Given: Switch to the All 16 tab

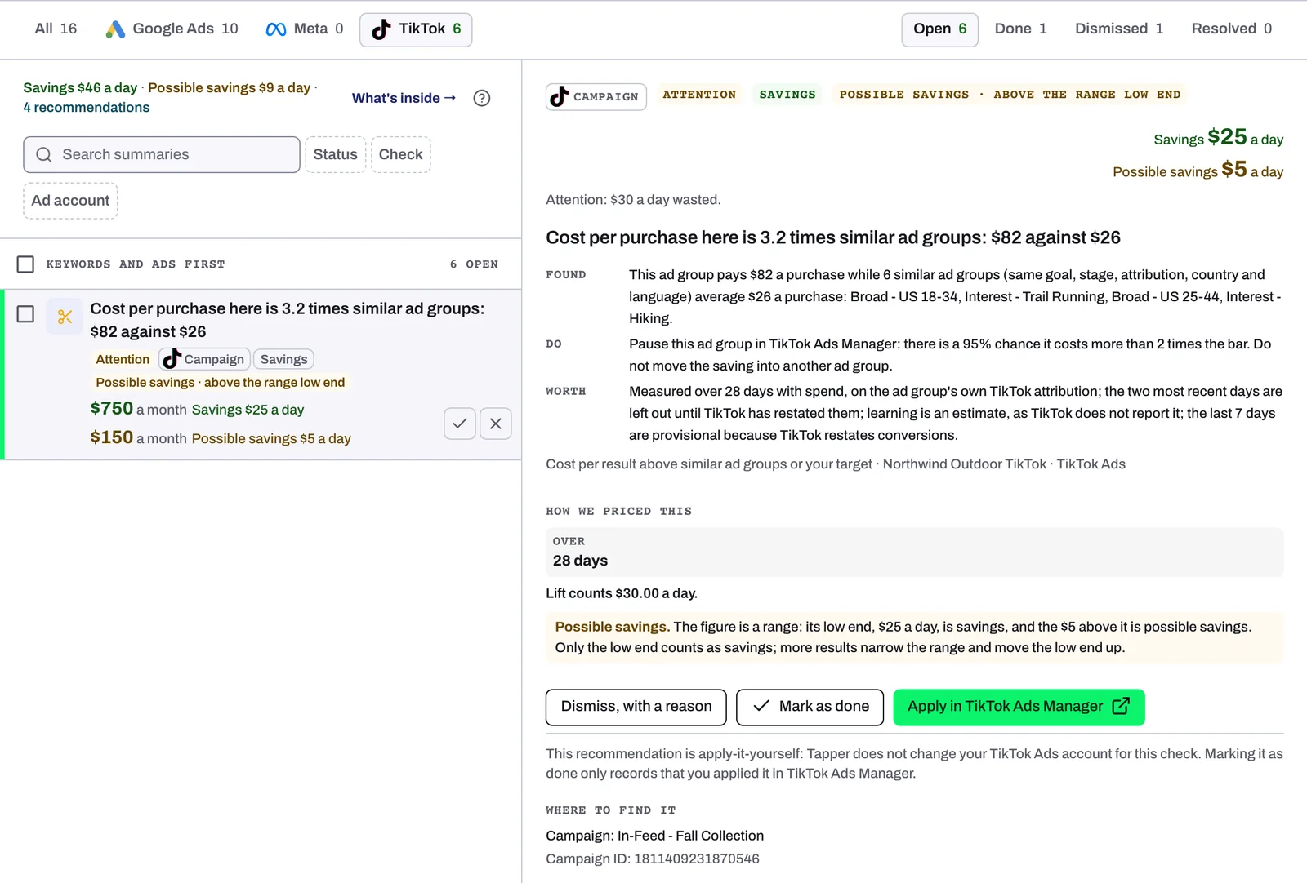Looking at the screenshot, I should [56, 29].
